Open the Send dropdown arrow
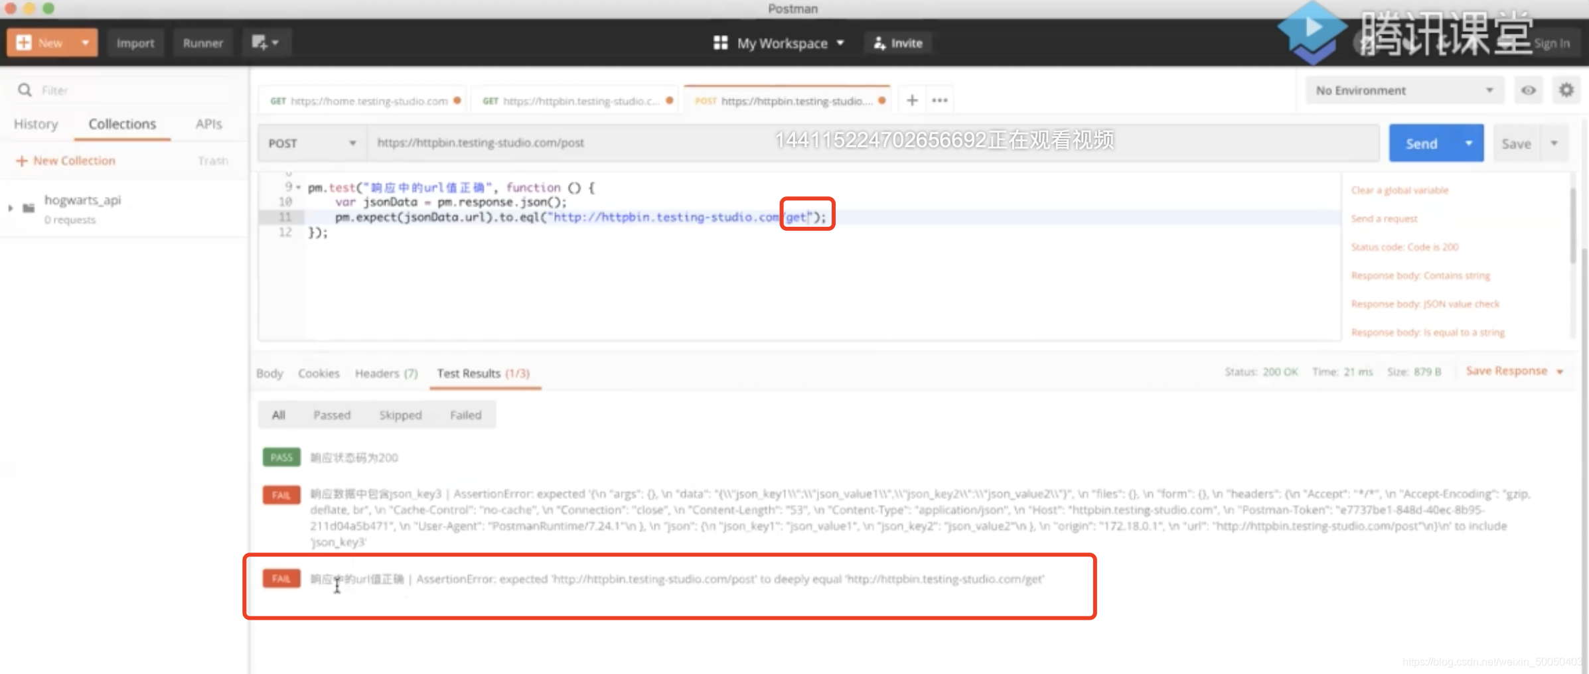 point(1468,143)
